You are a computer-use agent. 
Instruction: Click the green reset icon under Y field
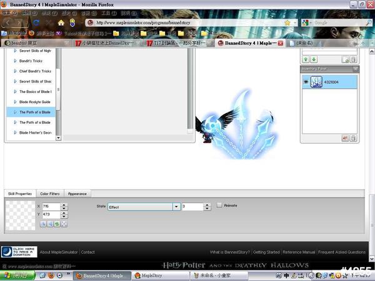pos(57,224)
